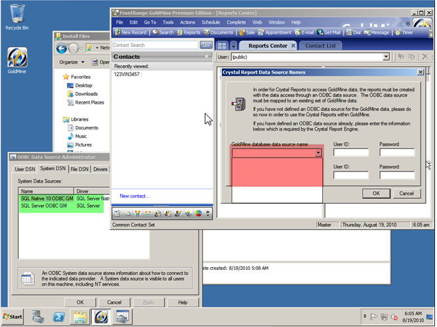Open the Schedule menu
Image resolution: width=437 pixels, height=327 pixels.
211,22
